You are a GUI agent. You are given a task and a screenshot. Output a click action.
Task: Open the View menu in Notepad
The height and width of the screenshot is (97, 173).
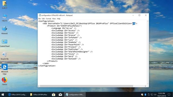coord(54,19)
